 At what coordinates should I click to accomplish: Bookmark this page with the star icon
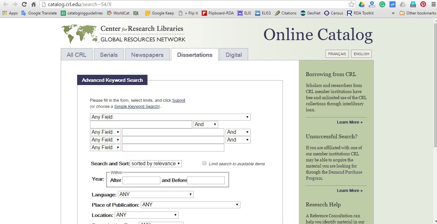pyautogui.click(x=351, y=4)
